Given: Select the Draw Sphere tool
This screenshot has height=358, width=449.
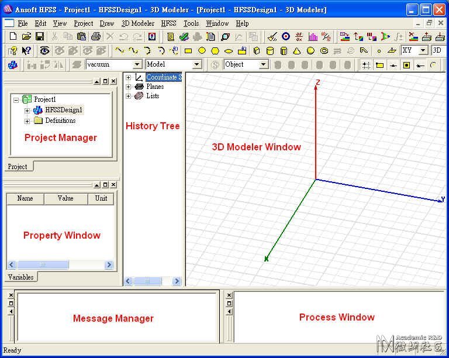Looking at the screenshot, I should pyautogui.click(x=310, y=51).
